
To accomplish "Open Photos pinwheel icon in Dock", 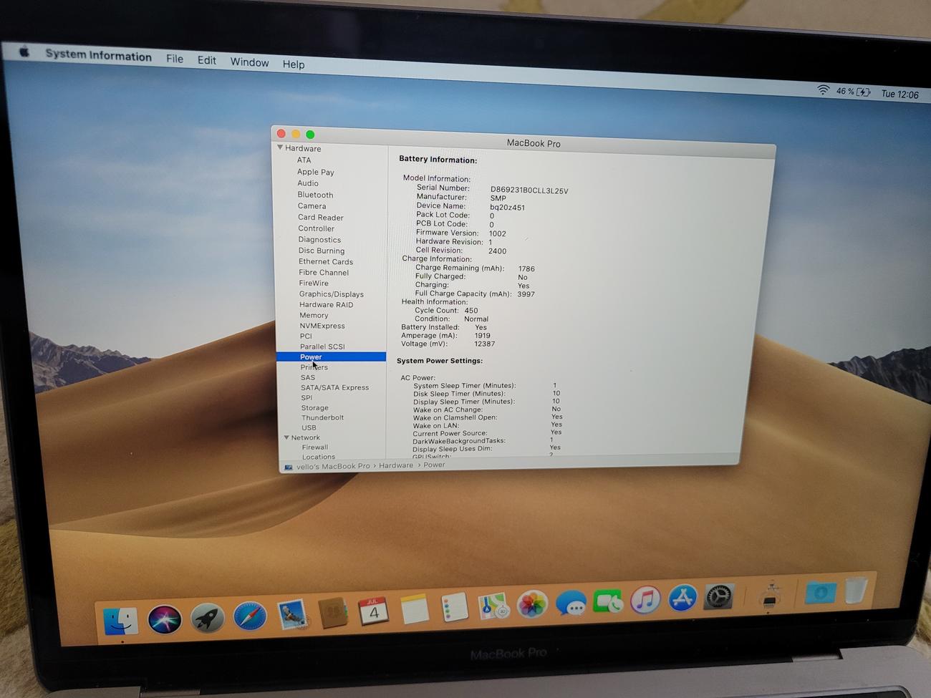I will (x=532, y=604).
